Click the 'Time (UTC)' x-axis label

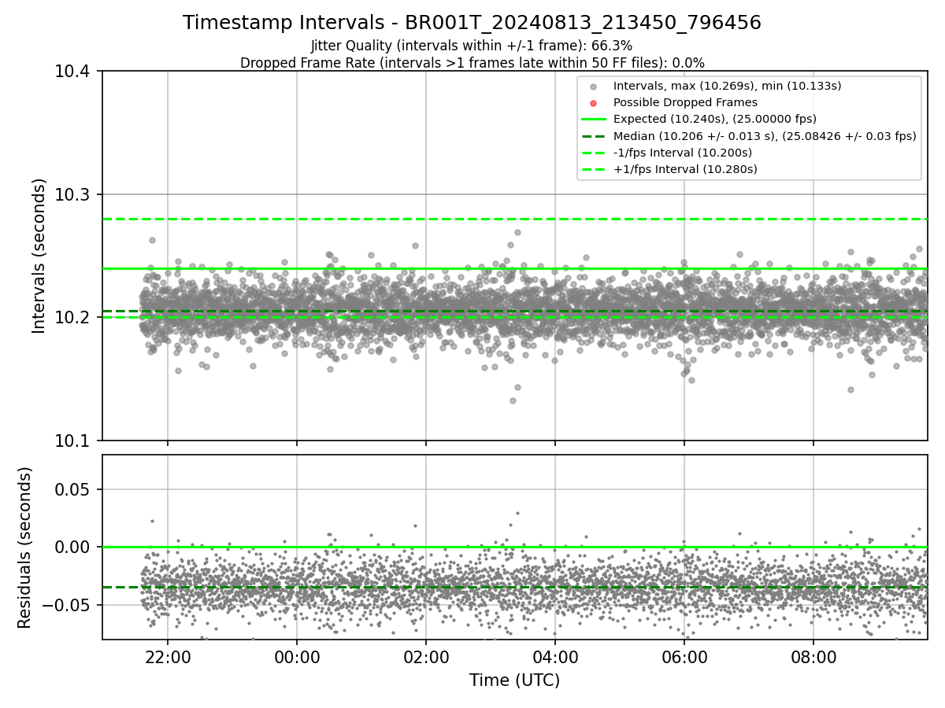[x=514, y=680]
